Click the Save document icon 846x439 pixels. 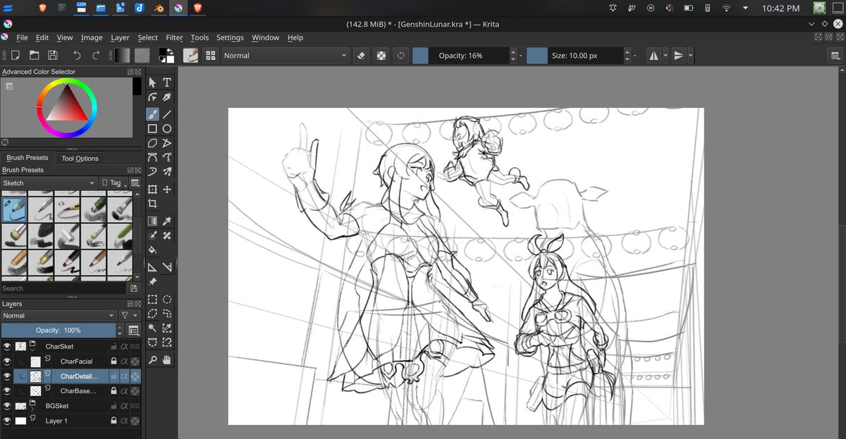tap(52, 56)
